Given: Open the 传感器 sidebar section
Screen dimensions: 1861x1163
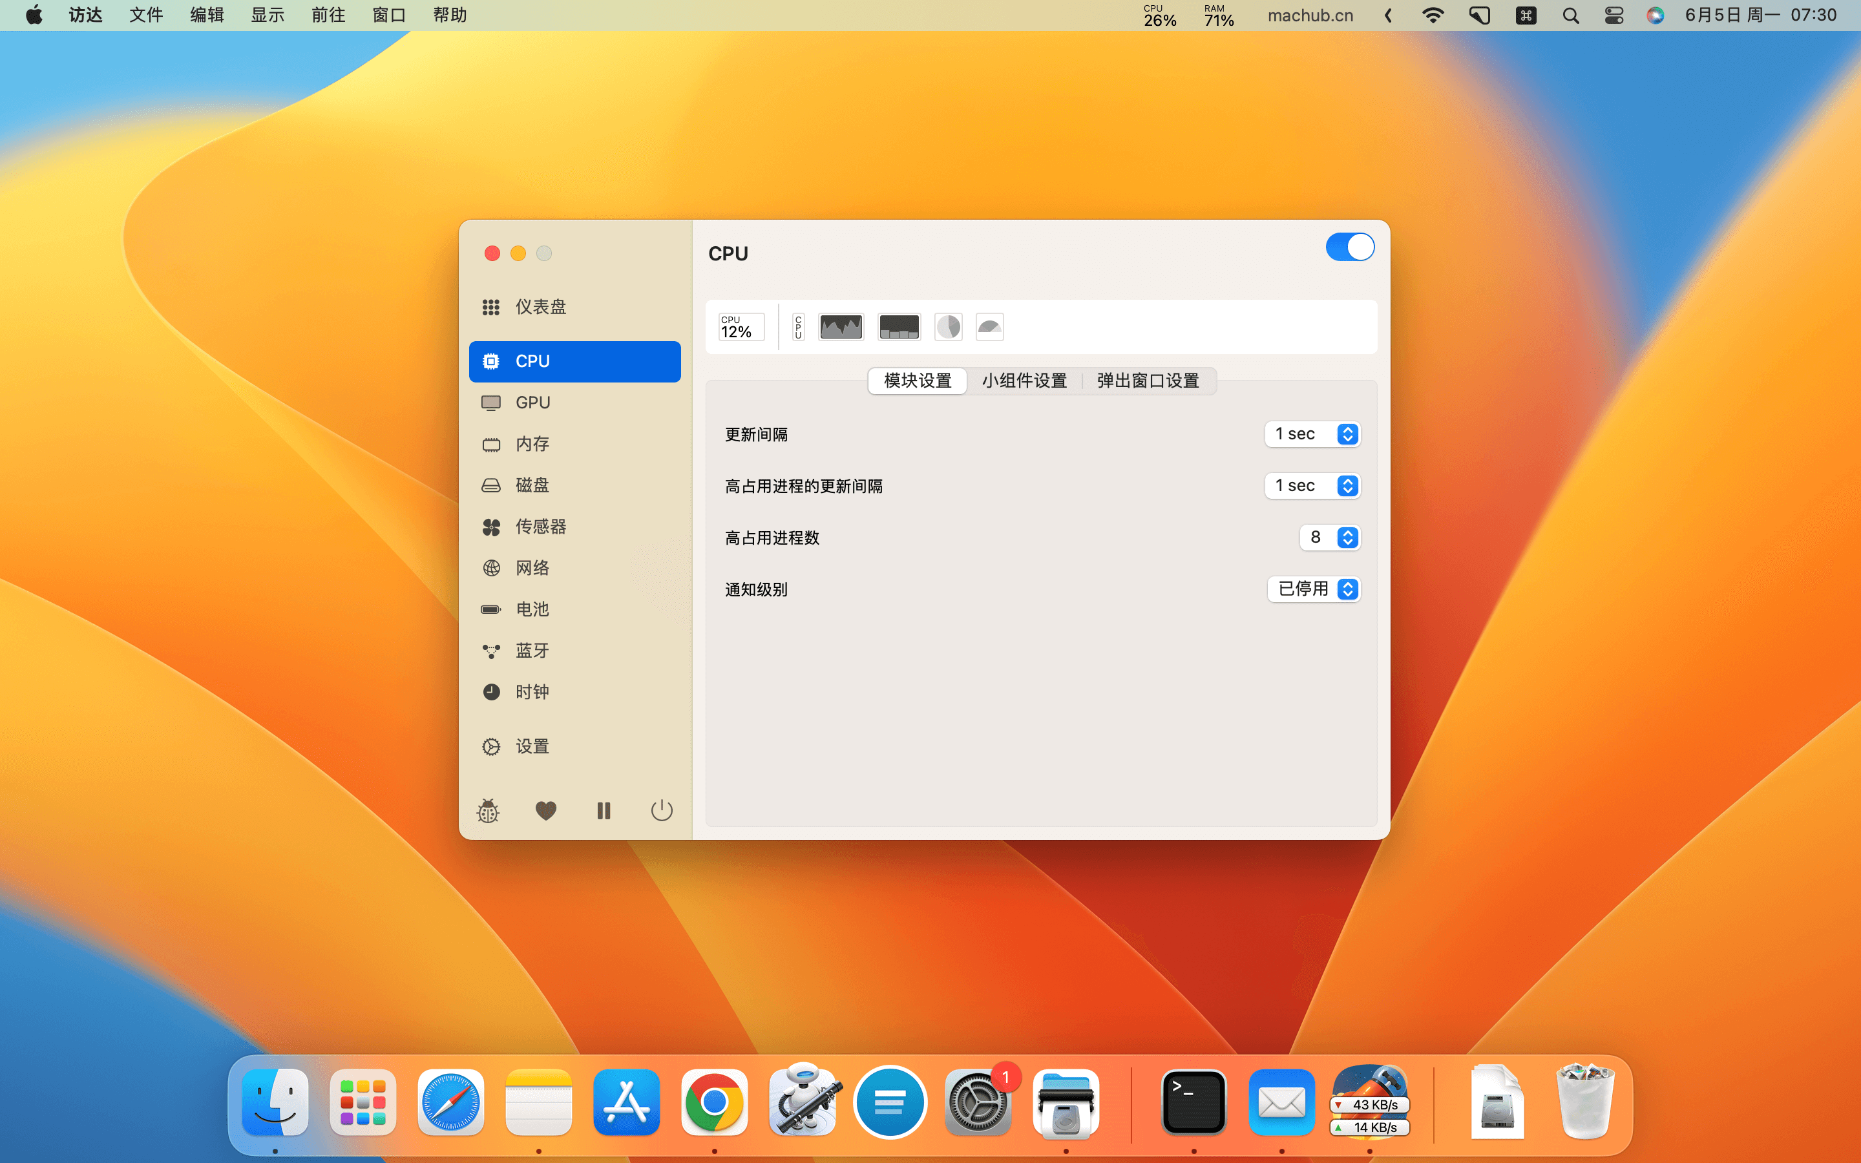Looking at the screenshot, I should (x=540, y=527).
